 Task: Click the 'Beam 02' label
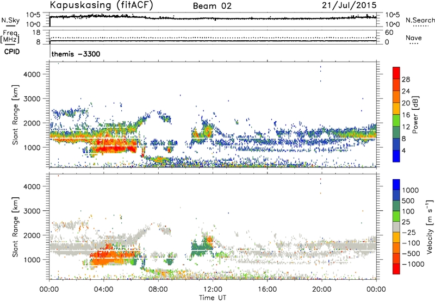[212, 6]
